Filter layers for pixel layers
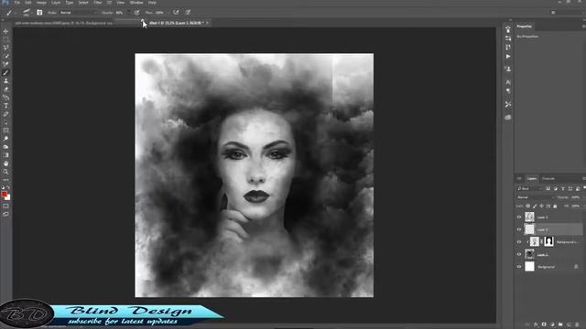This screenshot has width=586, height=329. coord(548,189)
